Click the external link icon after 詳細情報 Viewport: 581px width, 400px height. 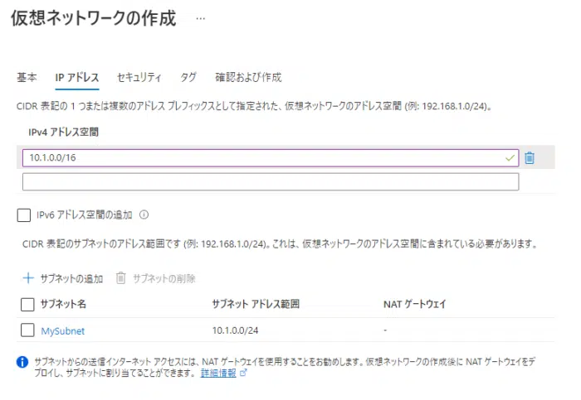pyautogui.click(x=243, y=373)
